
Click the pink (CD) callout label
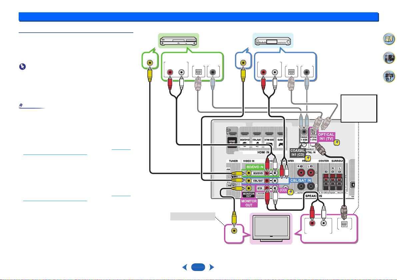tap(283, 190)
